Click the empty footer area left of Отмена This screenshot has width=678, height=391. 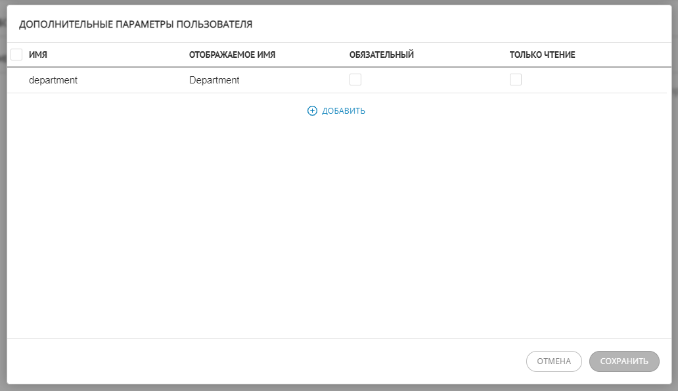(263, 361)
